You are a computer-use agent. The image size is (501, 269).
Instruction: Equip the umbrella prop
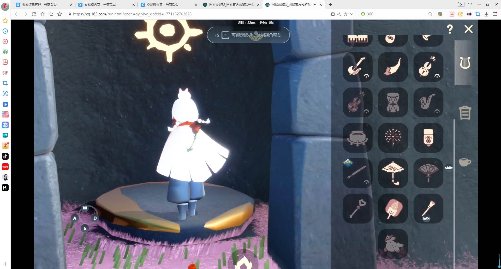393,173
